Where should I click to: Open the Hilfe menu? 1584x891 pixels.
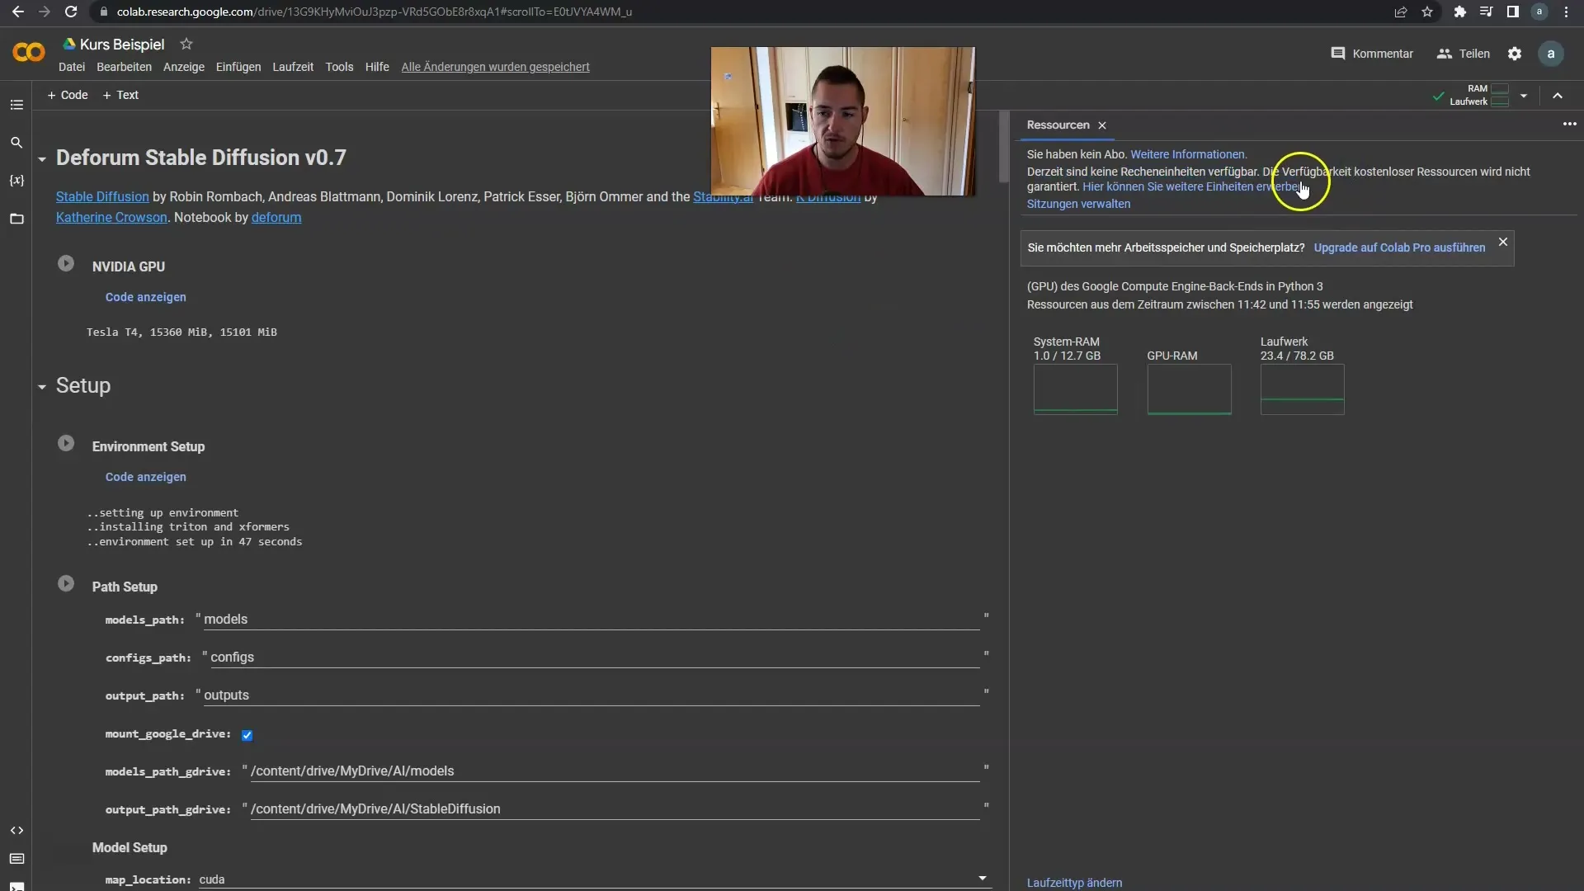(377, 67)
